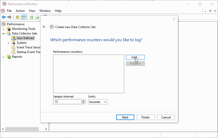Open the Action menu
This screenshot has width=218, height=138.
tap(20, 11)
